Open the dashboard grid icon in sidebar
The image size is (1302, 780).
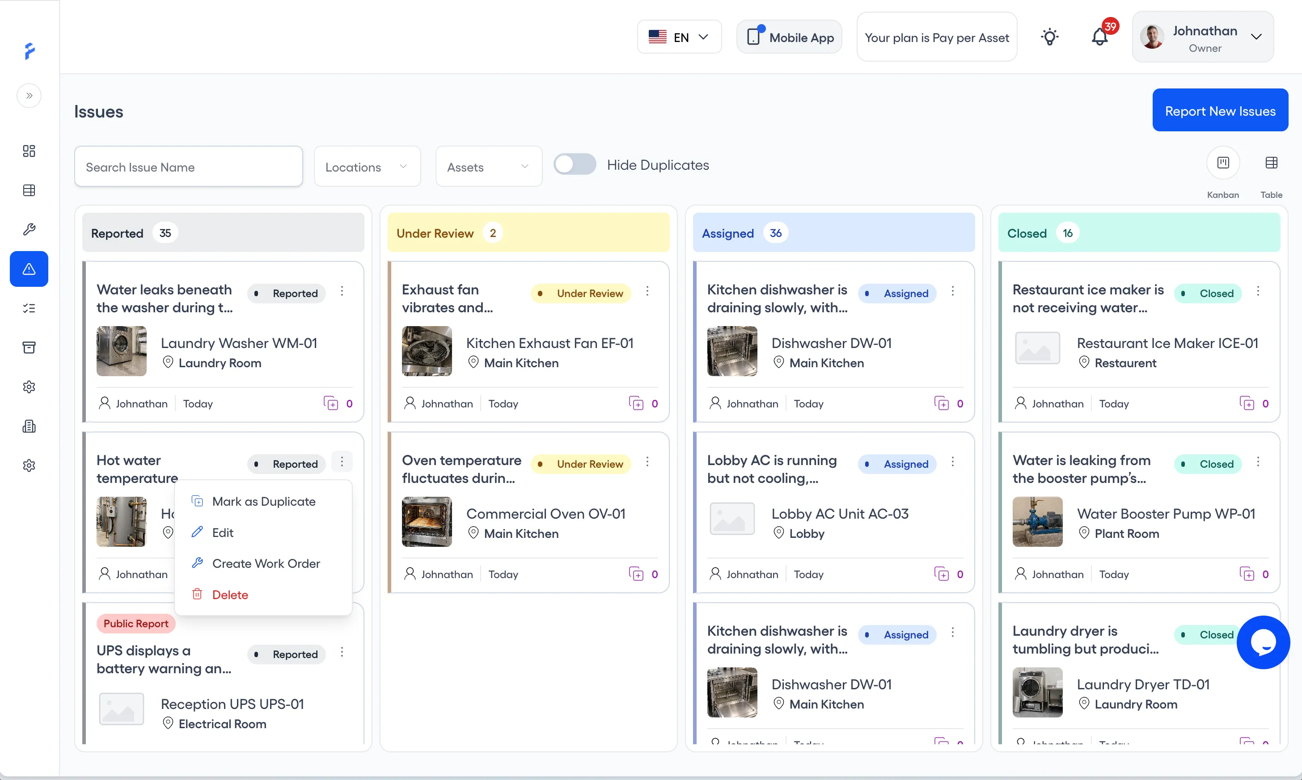[29, 151]
